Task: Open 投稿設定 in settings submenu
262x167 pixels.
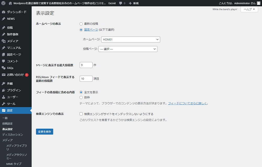Action: coord(8,124)
